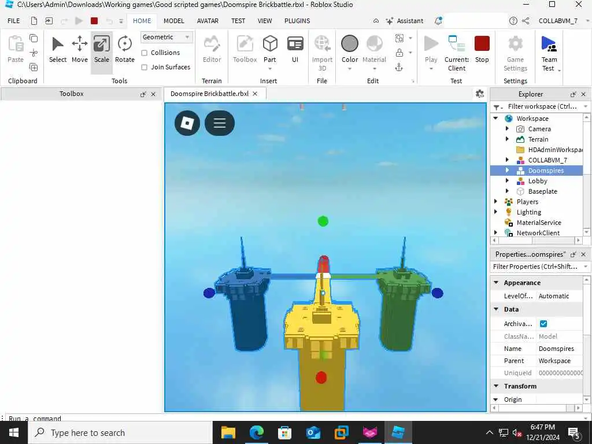This screenshot has height=444, width=592.
Task: Open the Assistant panel
Action: click(404, 21)
